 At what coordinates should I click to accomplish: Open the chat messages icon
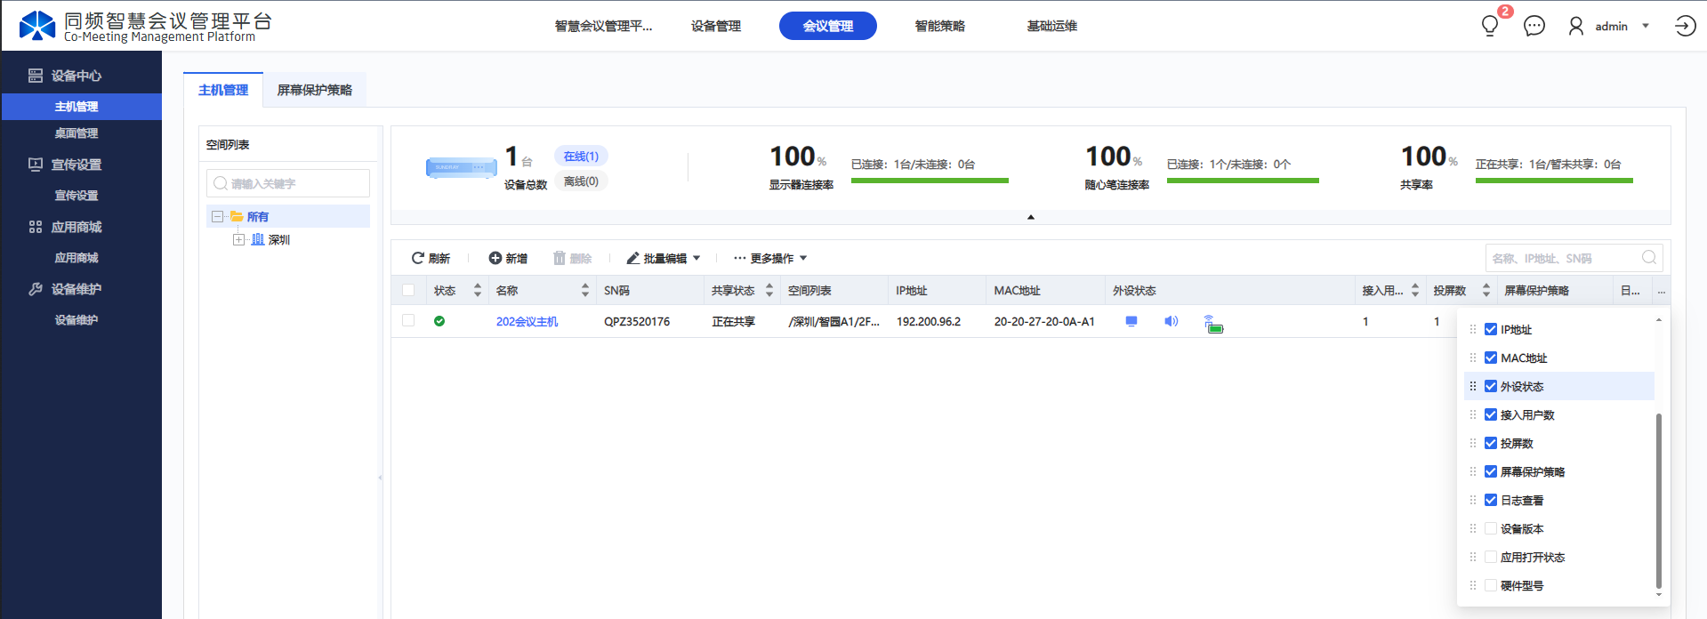coord(1534,26)
